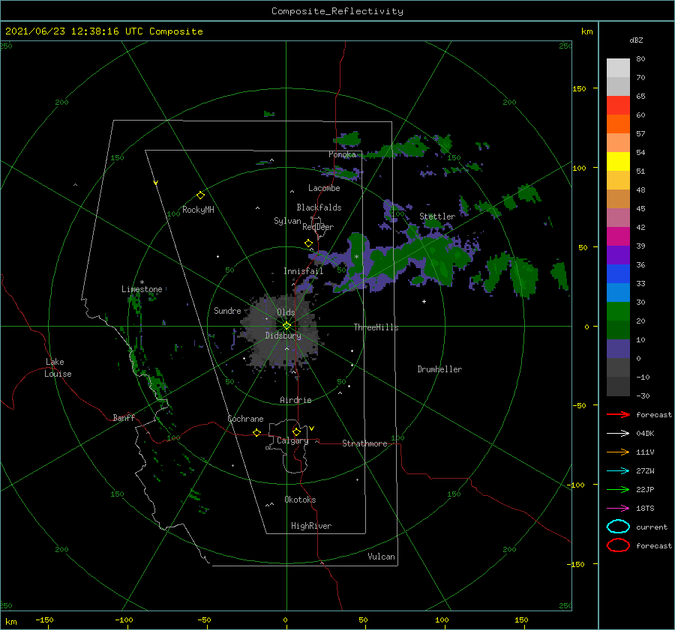Viewport: 675px width, 630px height.
Task: Click the Strathmore town label
Action: pyautogui.click(x=364, y=443)
